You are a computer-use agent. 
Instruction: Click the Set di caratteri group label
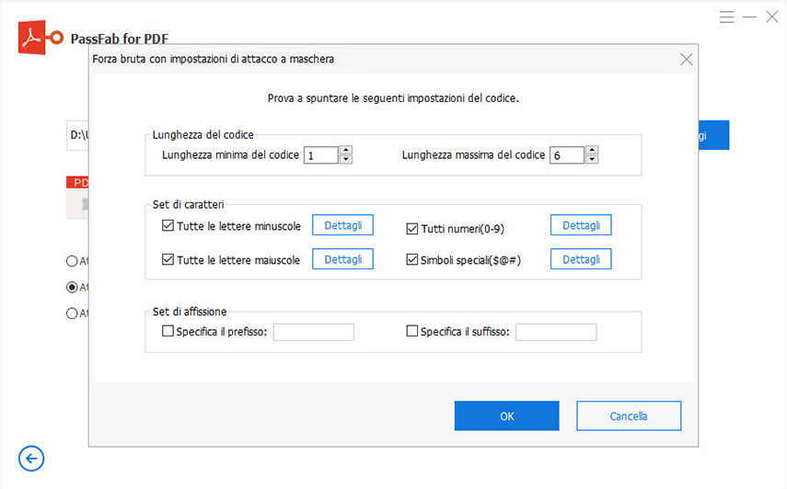pos(188,204)
